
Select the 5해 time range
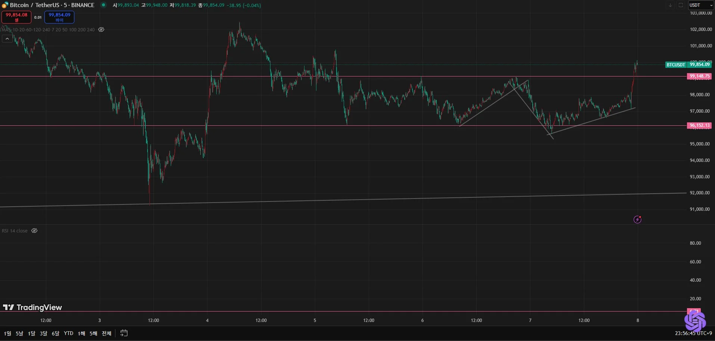pyautogui.click(x=93, y=333)
